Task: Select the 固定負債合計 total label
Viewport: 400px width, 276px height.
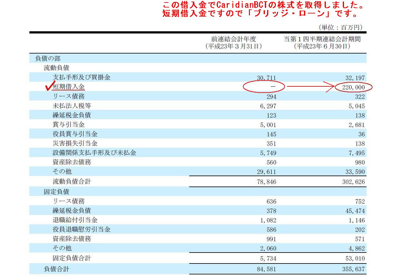Action: coord(72,258)
